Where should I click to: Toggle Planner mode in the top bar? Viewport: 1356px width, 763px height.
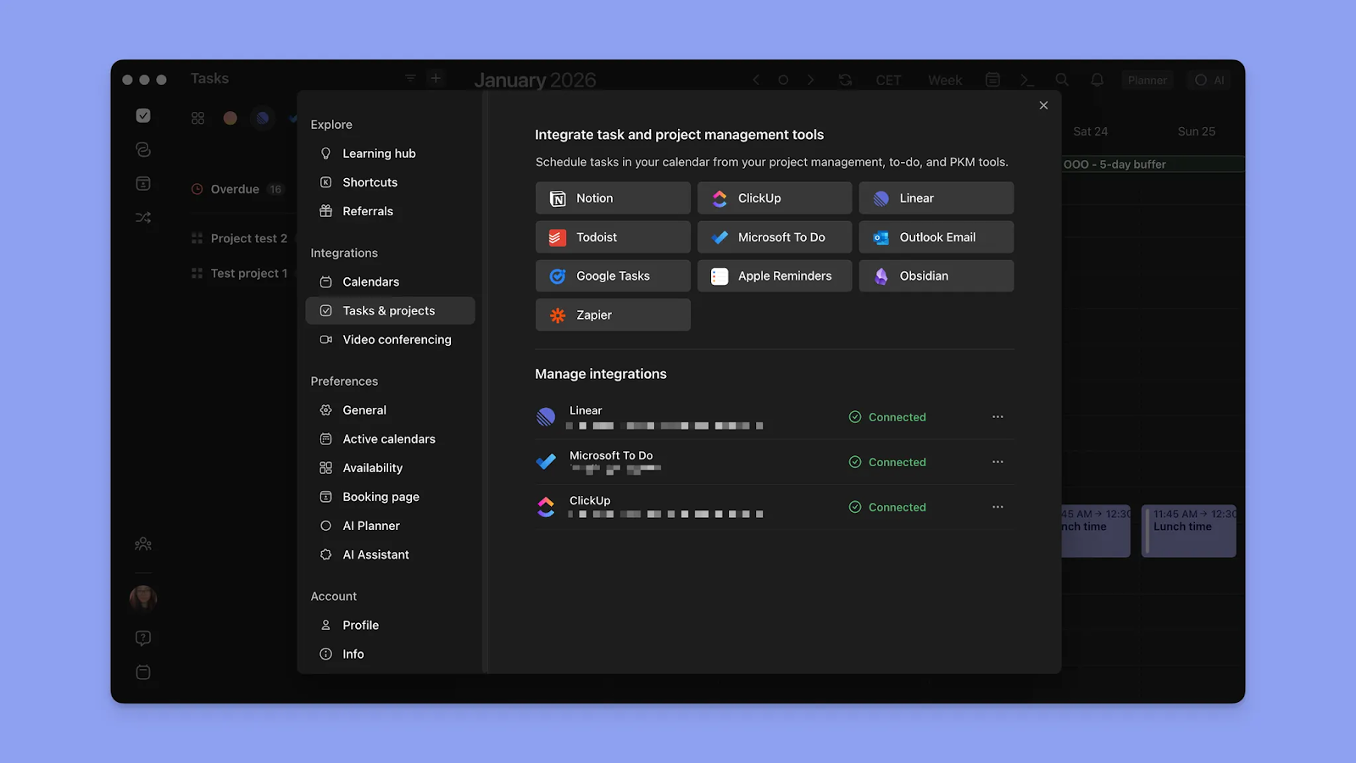(1148, 80)
